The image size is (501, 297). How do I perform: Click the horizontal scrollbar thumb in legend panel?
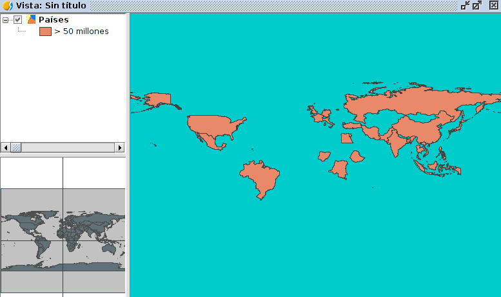coord(16,147)
